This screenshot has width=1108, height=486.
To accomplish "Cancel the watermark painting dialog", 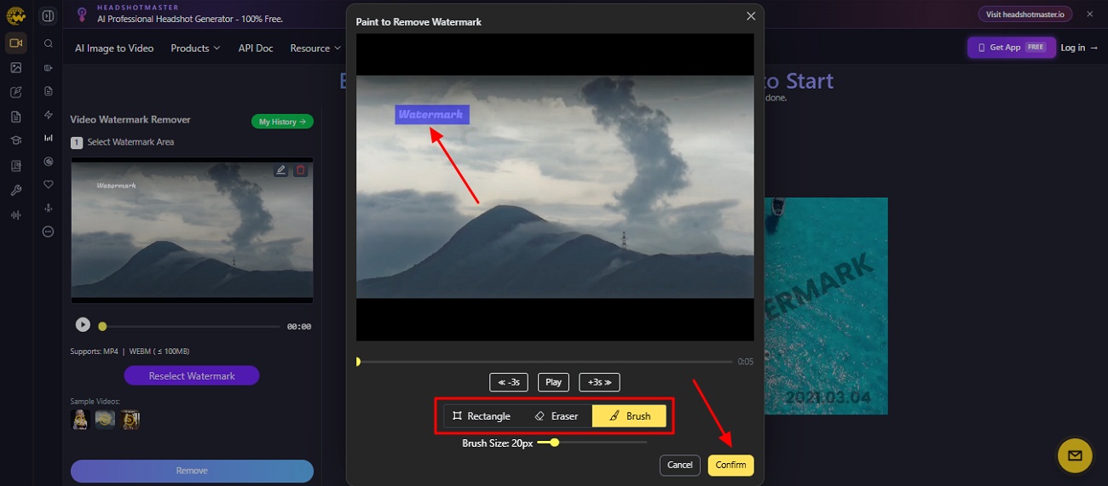I will click(x=679, y=465).
